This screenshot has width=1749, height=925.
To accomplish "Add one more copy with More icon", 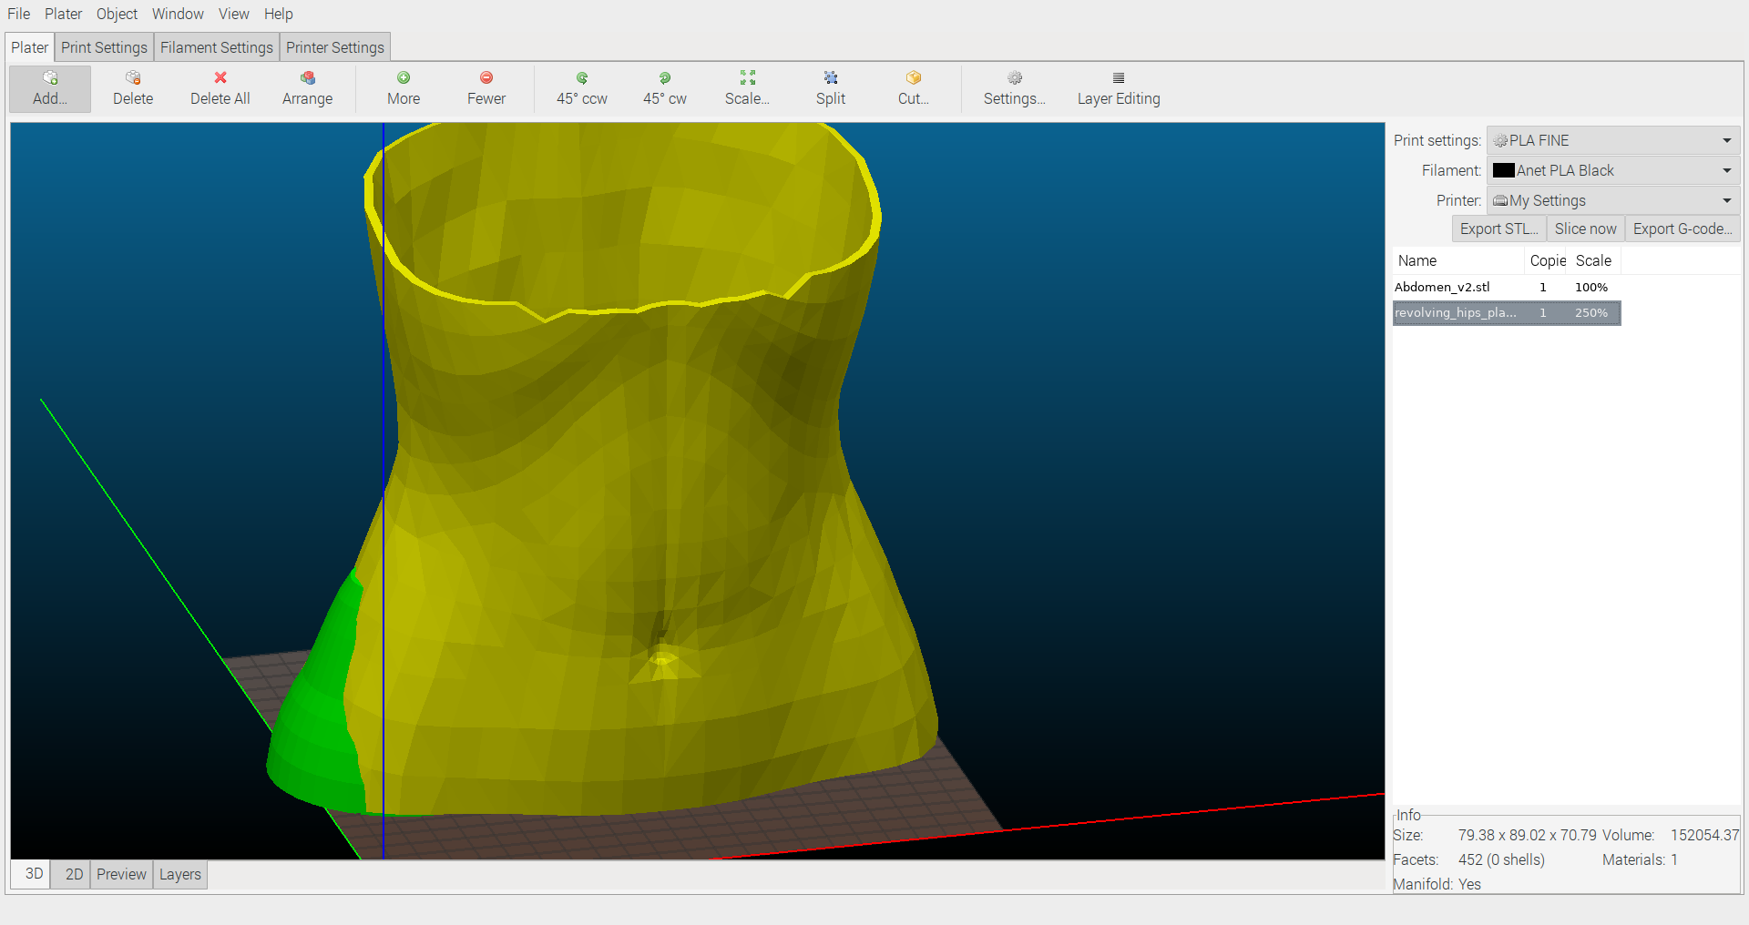I will 404,78.
